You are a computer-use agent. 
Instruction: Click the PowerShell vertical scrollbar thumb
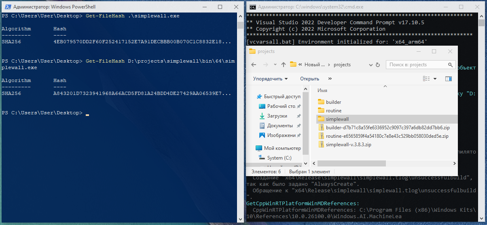tap(240, 25)
